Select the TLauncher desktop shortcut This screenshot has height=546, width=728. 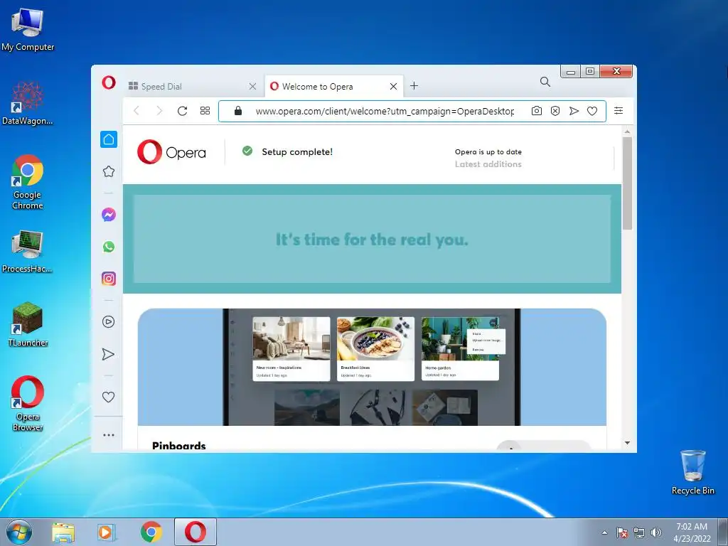pyautogui.click(x=28, y=324)
